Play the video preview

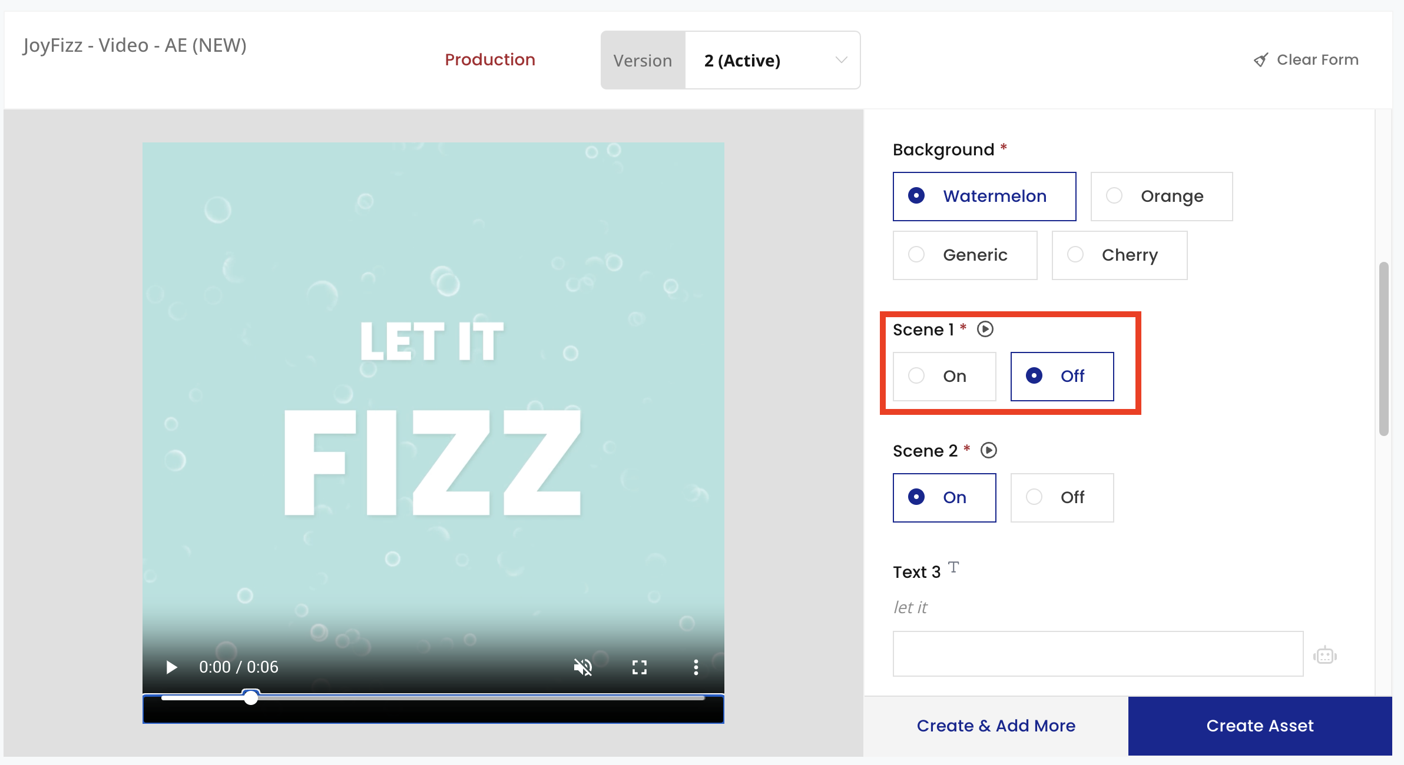[x=171, y=667]
